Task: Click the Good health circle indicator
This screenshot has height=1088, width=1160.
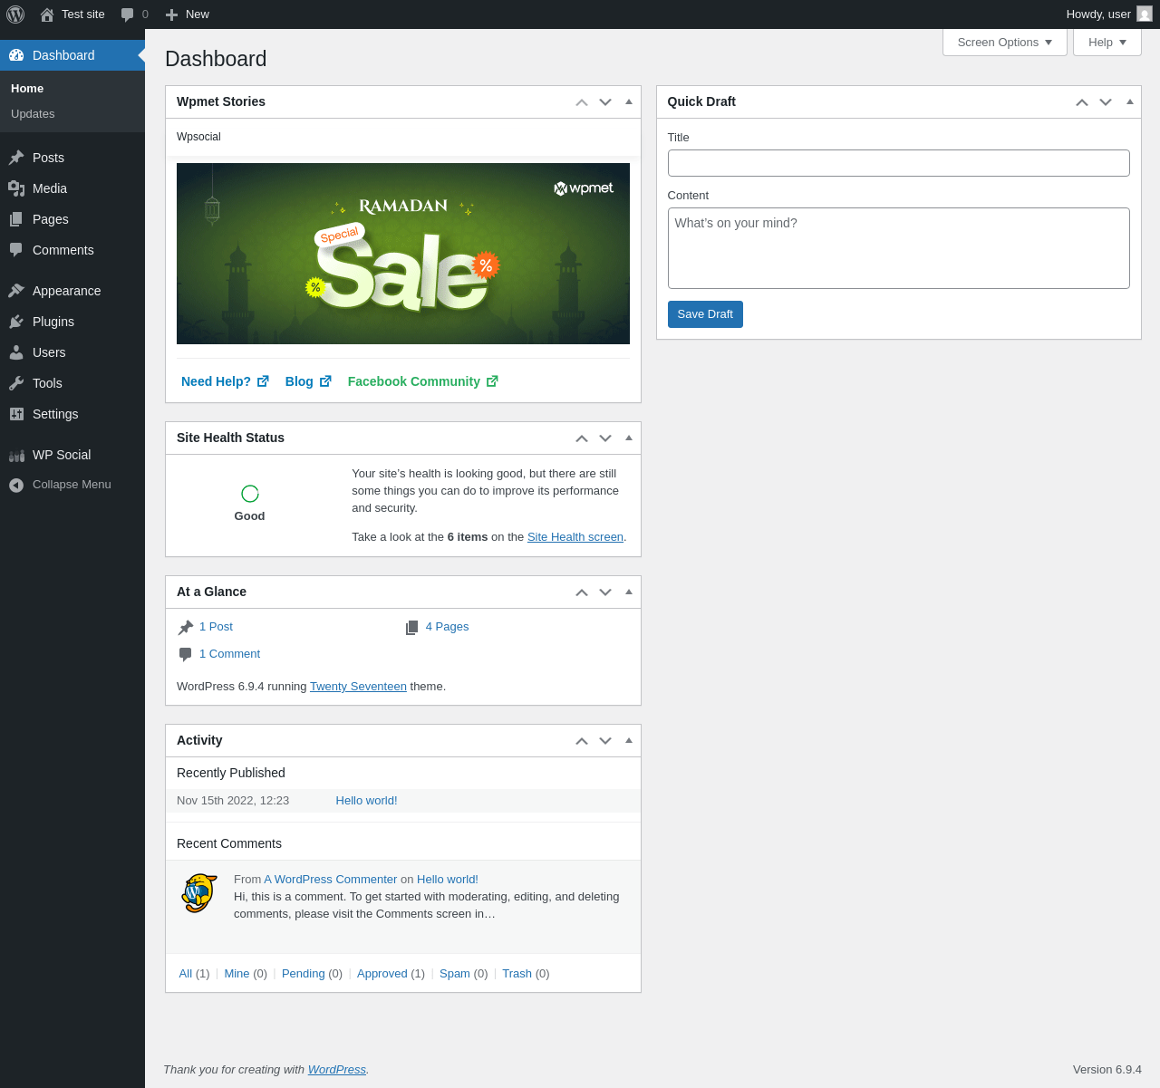Action: 250,494
